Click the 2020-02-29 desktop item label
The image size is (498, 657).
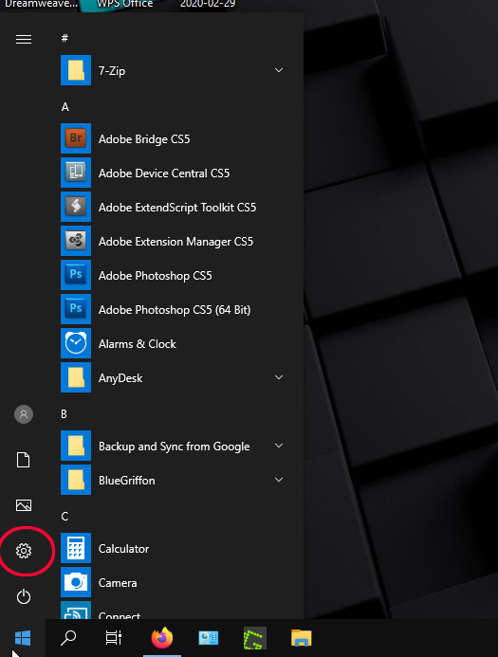pos(208,4)
